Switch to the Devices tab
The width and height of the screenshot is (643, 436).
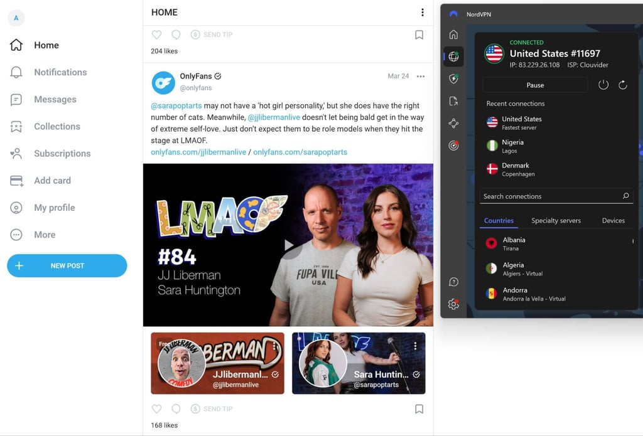[613, 220]
